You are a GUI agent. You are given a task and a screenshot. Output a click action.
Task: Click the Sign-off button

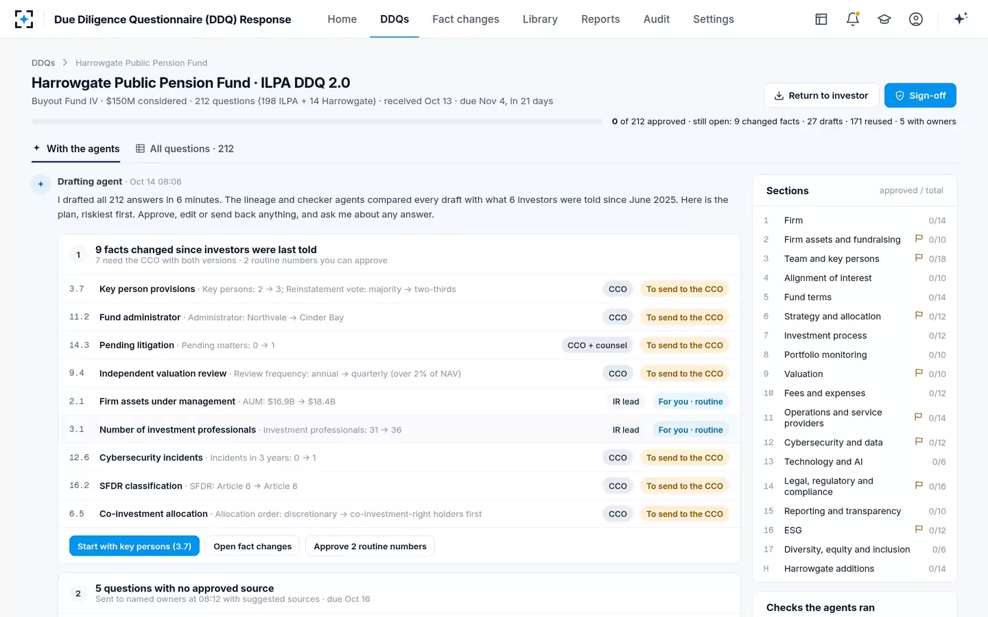tap(920, 95)
